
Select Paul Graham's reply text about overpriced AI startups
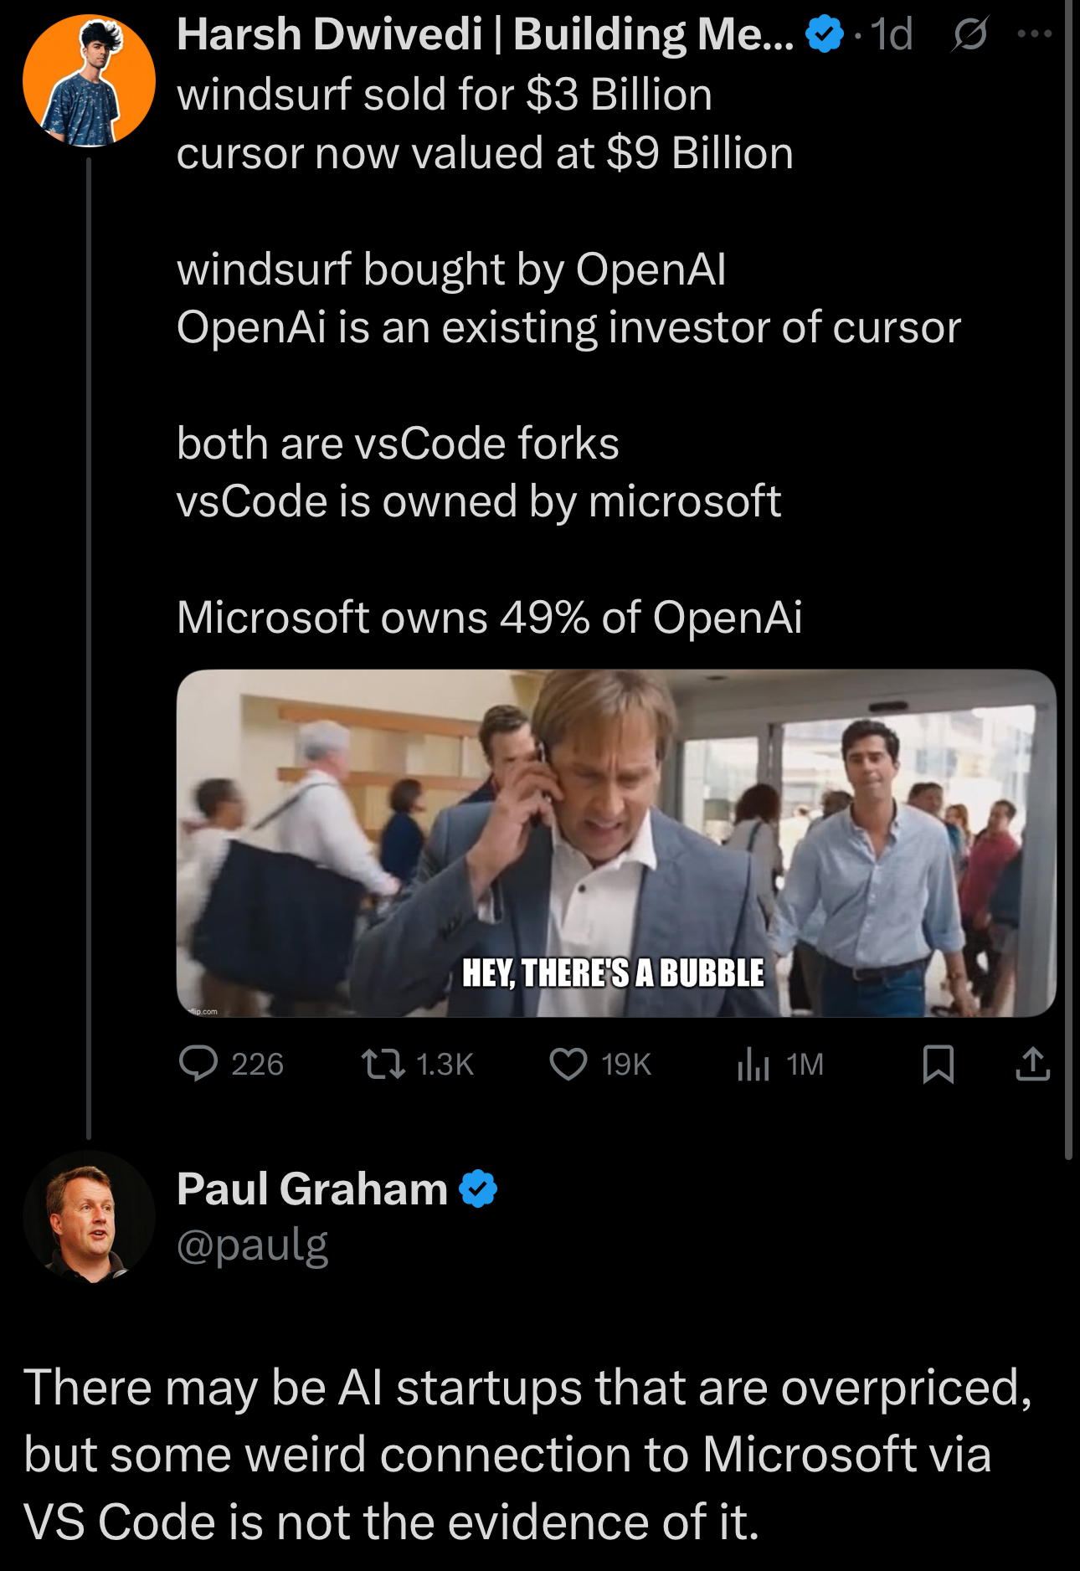coord(527,1454)
